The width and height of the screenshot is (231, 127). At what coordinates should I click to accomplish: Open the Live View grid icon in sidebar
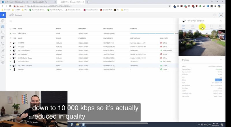(3, 32)
